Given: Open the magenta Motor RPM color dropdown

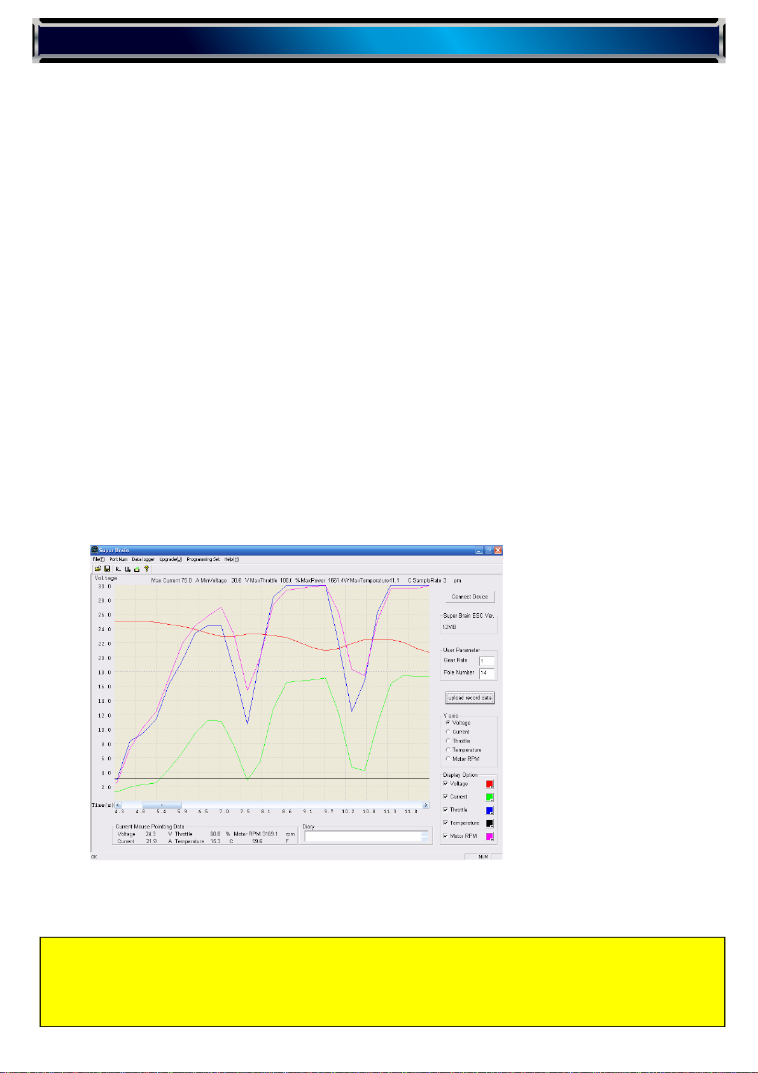Looking at the screenshot, I should 490,837.
